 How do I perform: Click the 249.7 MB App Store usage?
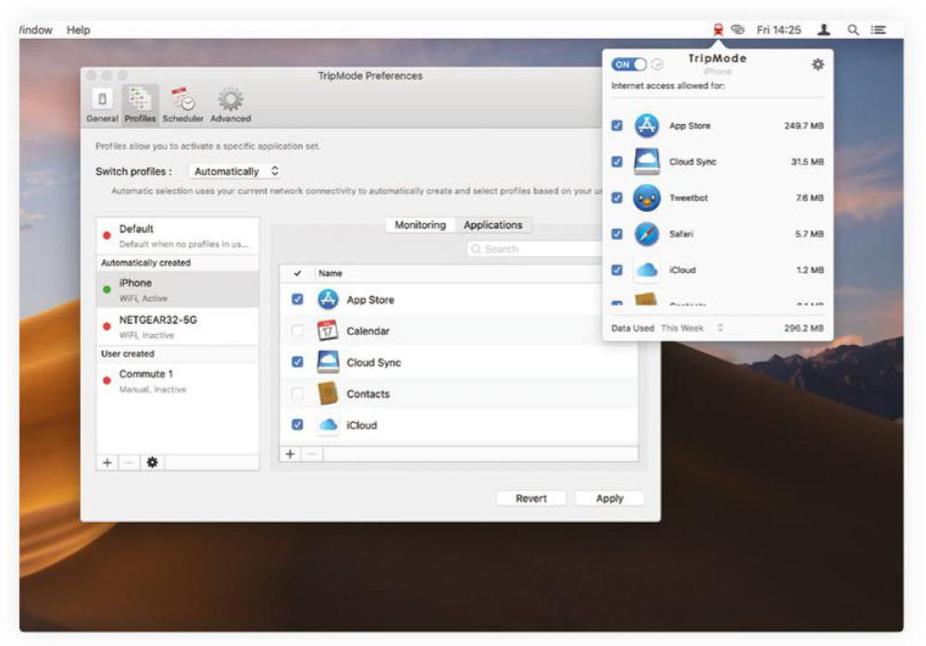tap(803, 126)
